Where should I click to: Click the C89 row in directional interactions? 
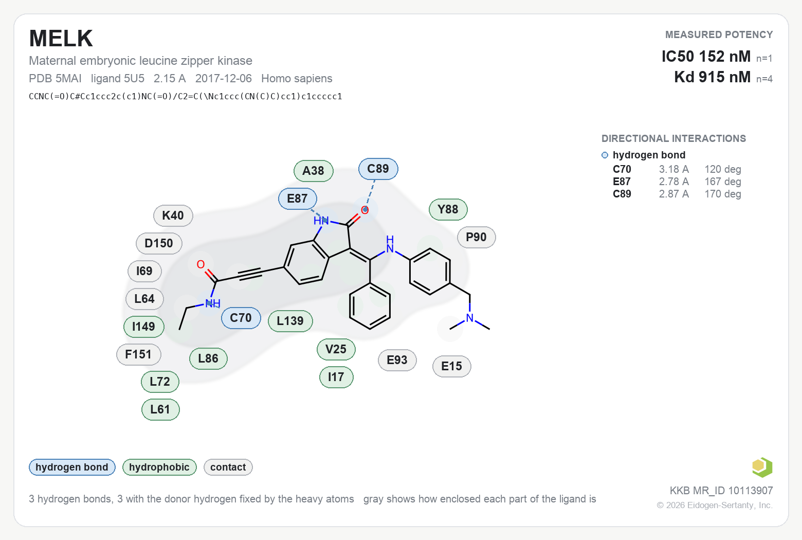677,194
